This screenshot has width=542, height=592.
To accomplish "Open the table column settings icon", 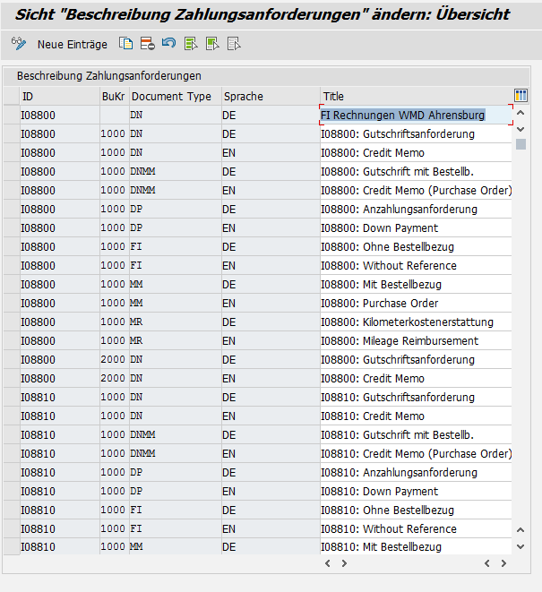I will click(520, 96).
